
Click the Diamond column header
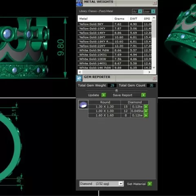[x=135, y=102]
